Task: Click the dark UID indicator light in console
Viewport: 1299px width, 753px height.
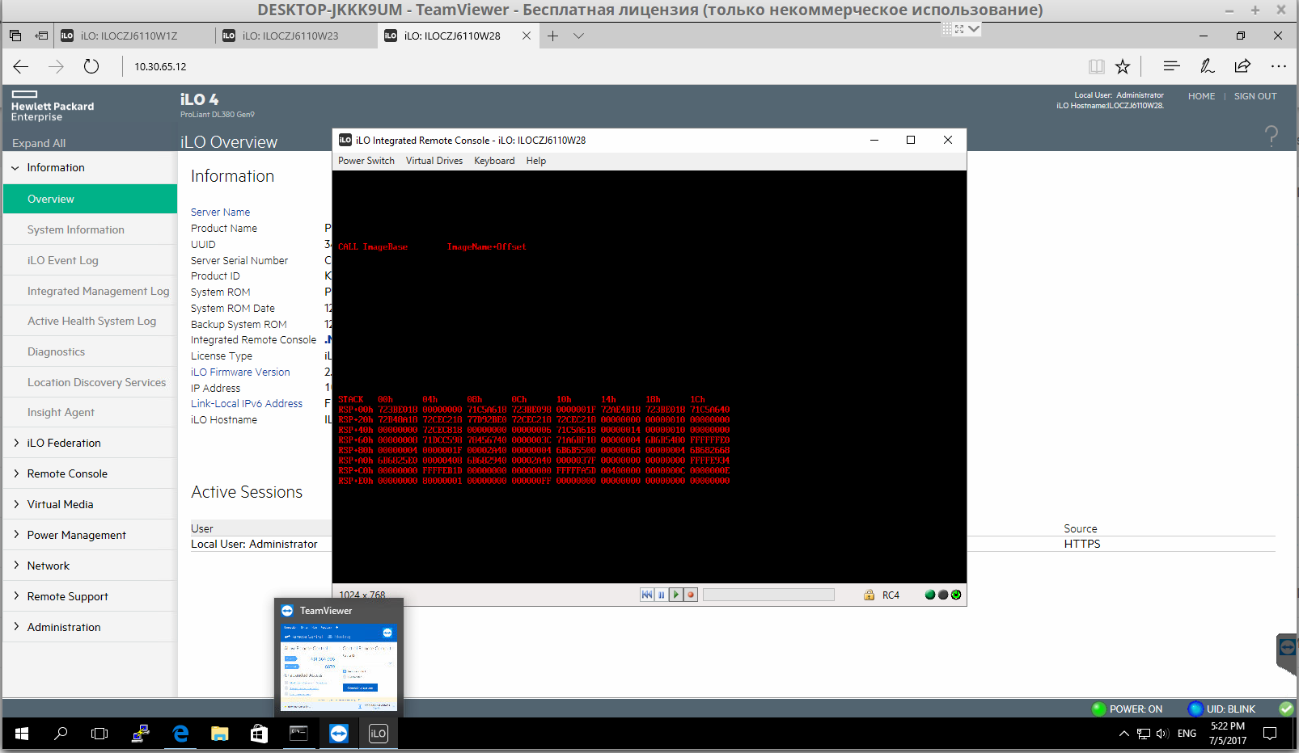Action: click(943, 595)
